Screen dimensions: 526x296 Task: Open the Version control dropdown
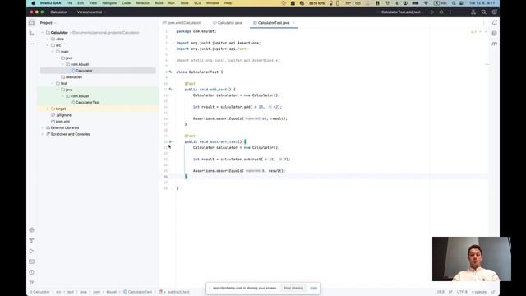coord(91,12)
